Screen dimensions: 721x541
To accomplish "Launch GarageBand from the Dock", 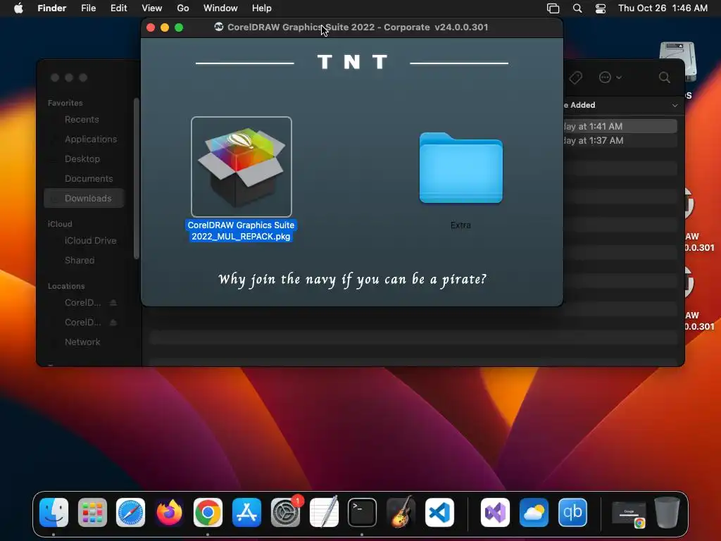I will coord(401,512).
